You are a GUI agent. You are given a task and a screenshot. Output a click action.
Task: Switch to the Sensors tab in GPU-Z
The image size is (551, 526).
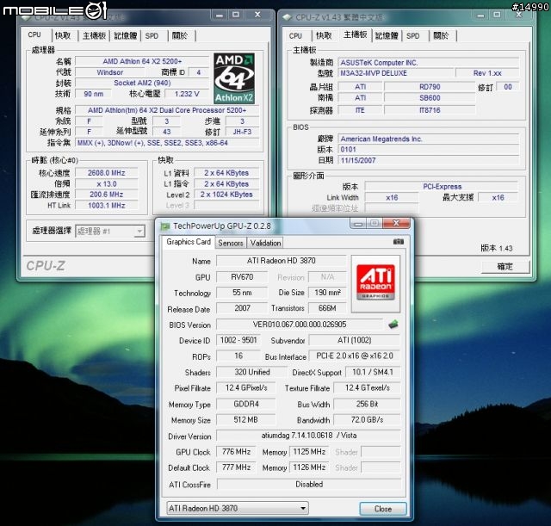[x=231, y=243]
